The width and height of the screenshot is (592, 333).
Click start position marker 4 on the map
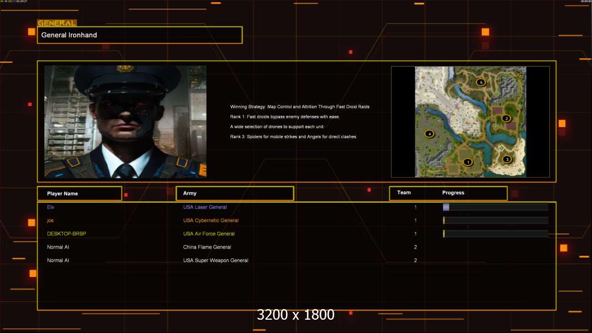[429, 134]
